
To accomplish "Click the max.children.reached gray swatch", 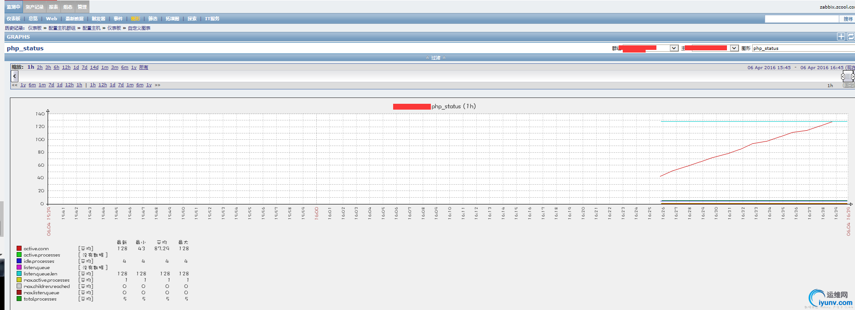I will click(19, 286).
